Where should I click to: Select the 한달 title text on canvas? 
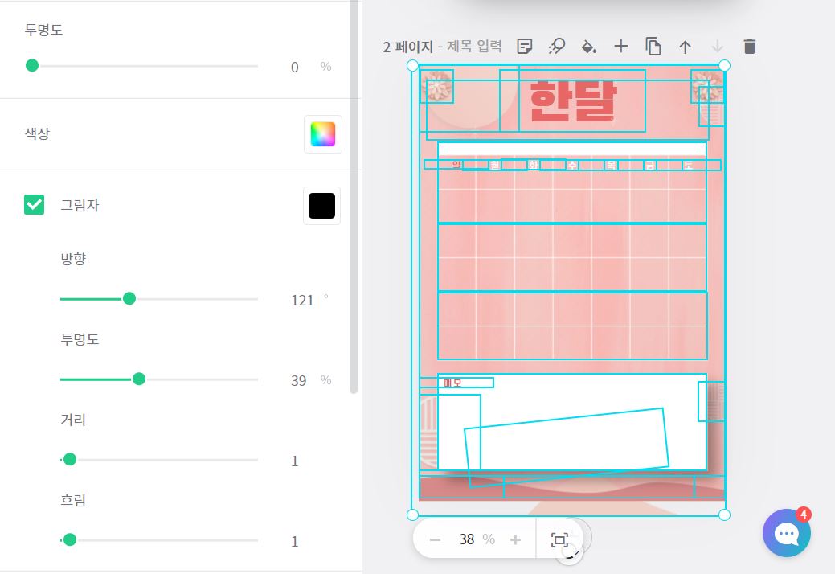coord(574,101)
